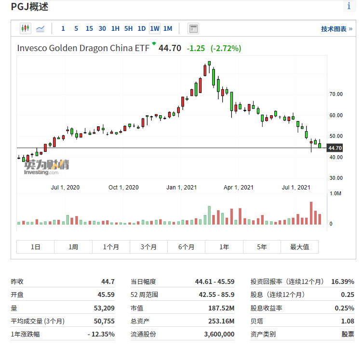363x350 pixels.
Task: Click the 量 value 53,209
Action: 104,308
